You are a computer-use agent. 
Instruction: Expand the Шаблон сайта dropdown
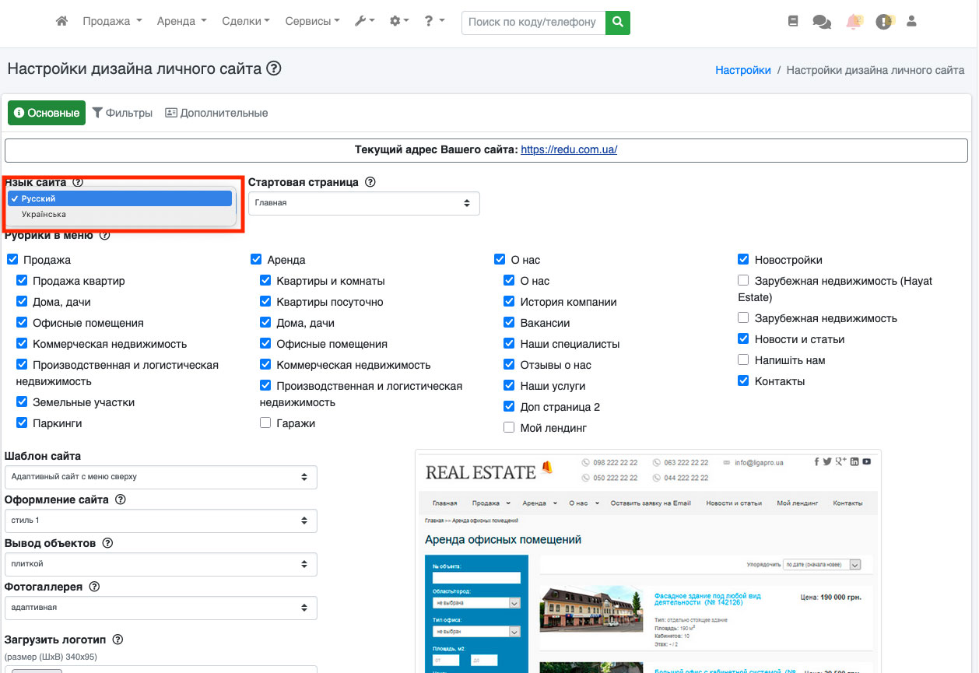click(160, 477)
